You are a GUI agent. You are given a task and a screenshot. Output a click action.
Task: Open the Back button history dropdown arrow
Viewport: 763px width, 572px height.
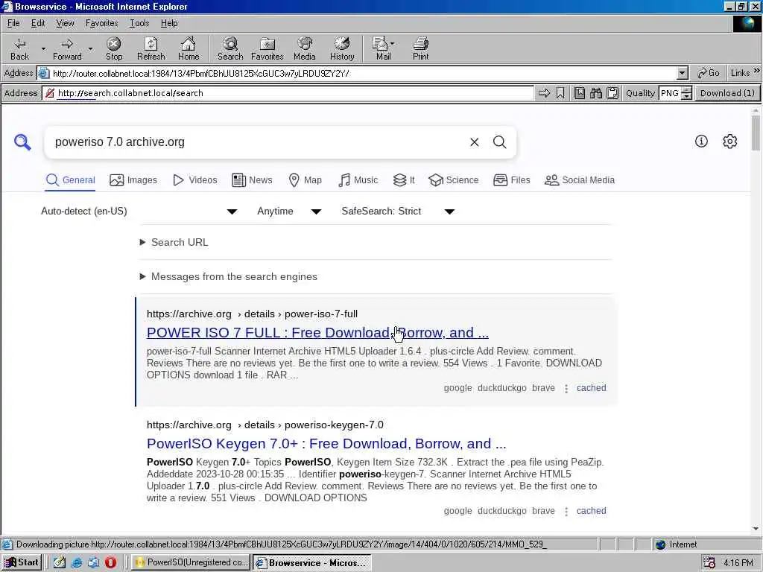(42, 48)
